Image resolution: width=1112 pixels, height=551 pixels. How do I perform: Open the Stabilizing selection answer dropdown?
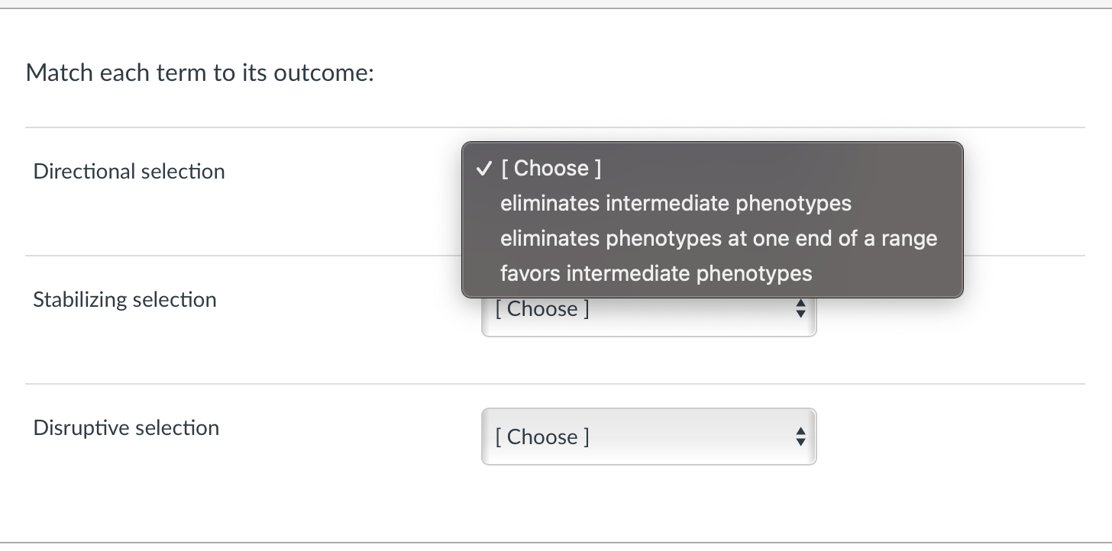click(648, 309)
